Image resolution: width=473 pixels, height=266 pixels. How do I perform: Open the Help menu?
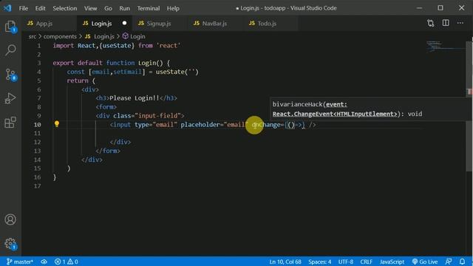tap(173, 8)
